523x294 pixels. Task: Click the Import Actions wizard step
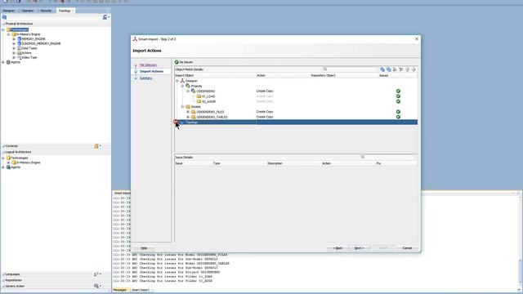click(x=151, y=71)
